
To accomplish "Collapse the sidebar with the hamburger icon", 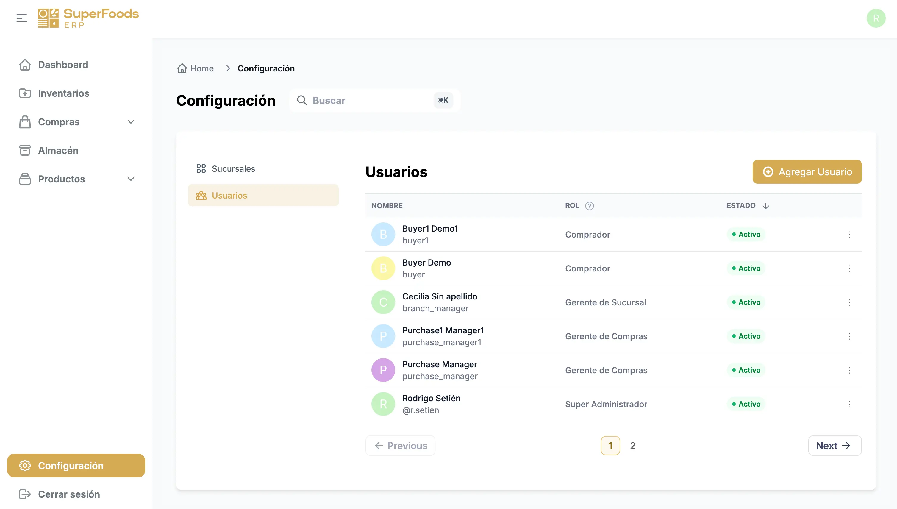I will tap(21, 18).
